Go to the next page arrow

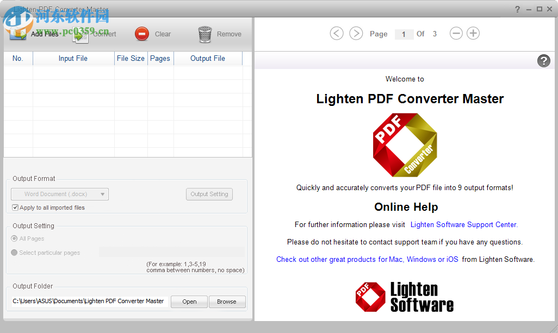point(356,33)
